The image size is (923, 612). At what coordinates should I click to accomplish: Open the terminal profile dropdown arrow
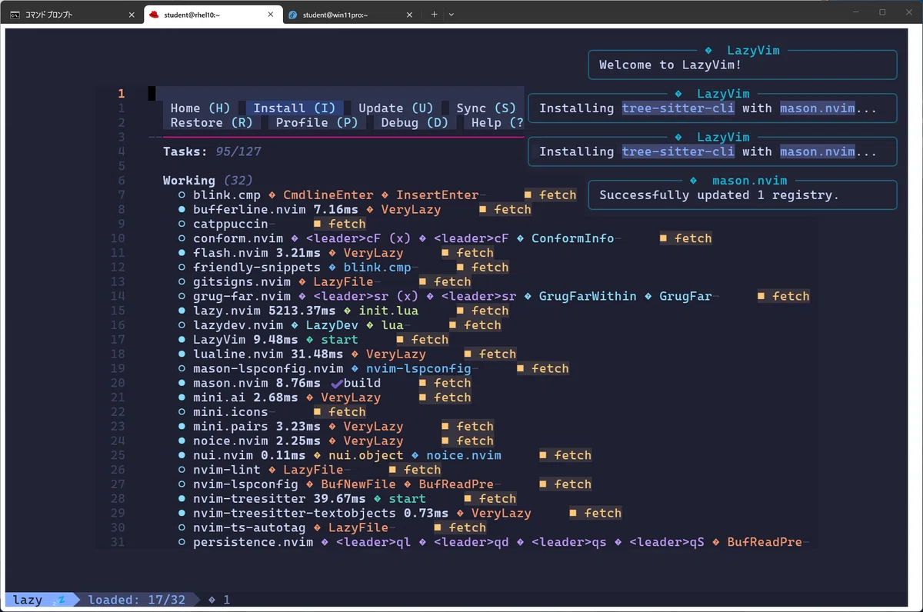pyautogui.click(x=451, y=15)
